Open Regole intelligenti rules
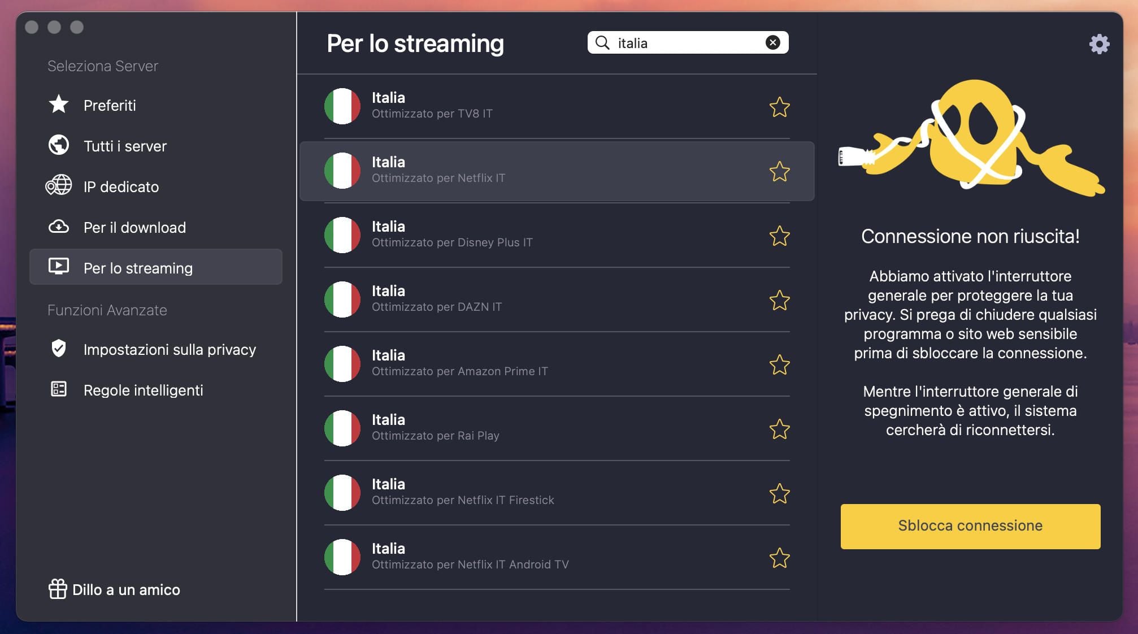1138x634 pixels. pyautogui.click(x=142, y=390)
